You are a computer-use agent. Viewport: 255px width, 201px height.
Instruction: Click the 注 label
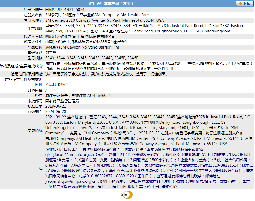click(x=41, y=168)
